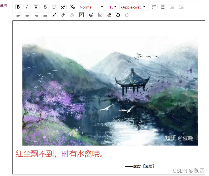The image size is (209, 176).
Task: Align text left
Action: (18, 15)
